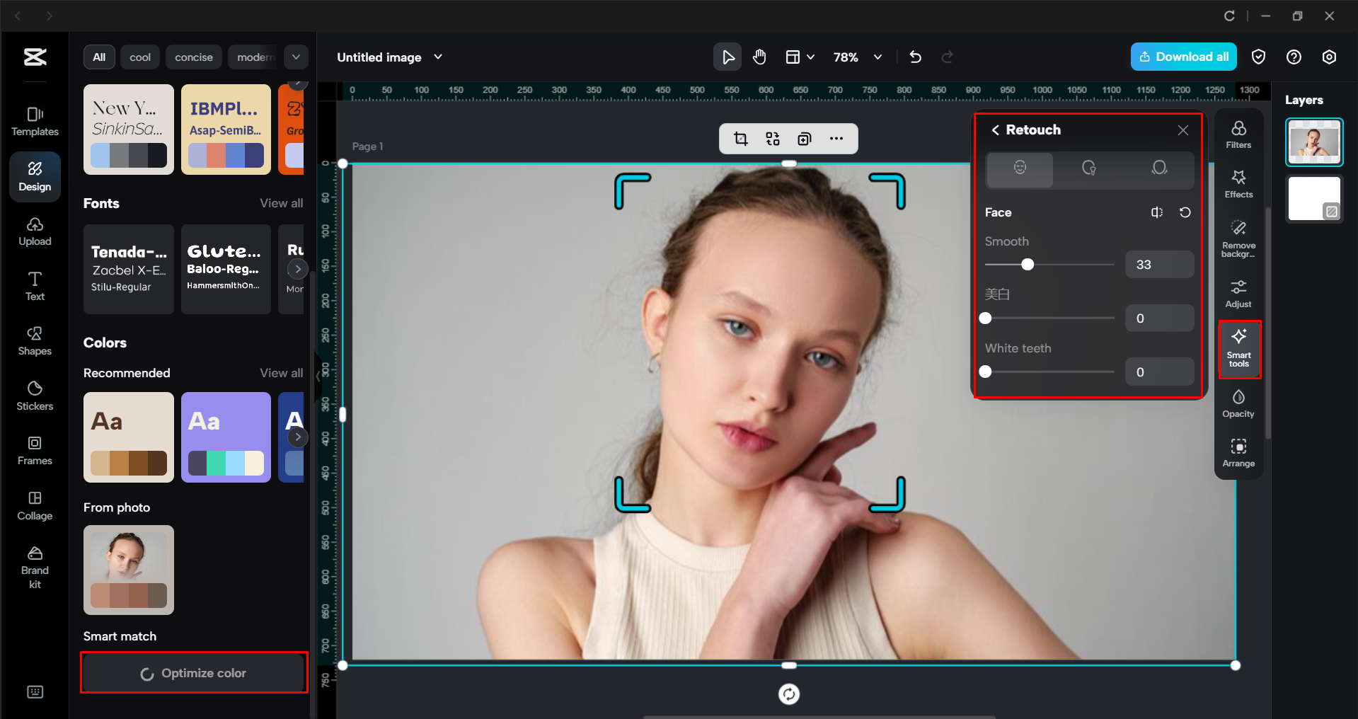1358x719 pixels.
Task: Open the Text sidebar tab
Action: (x=34, y=285)
